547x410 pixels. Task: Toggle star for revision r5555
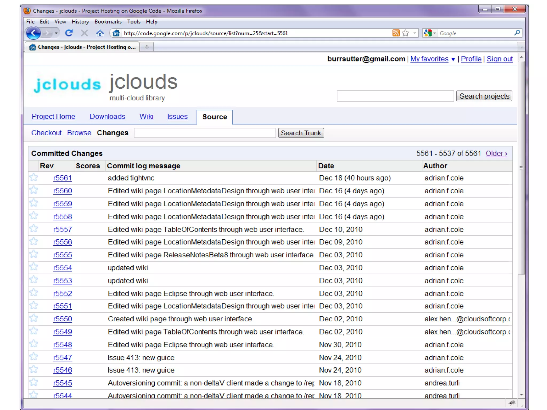[34, 254]
